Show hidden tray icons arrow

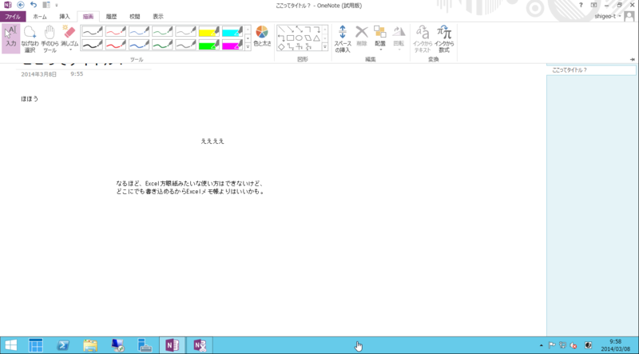coord(542,345)
